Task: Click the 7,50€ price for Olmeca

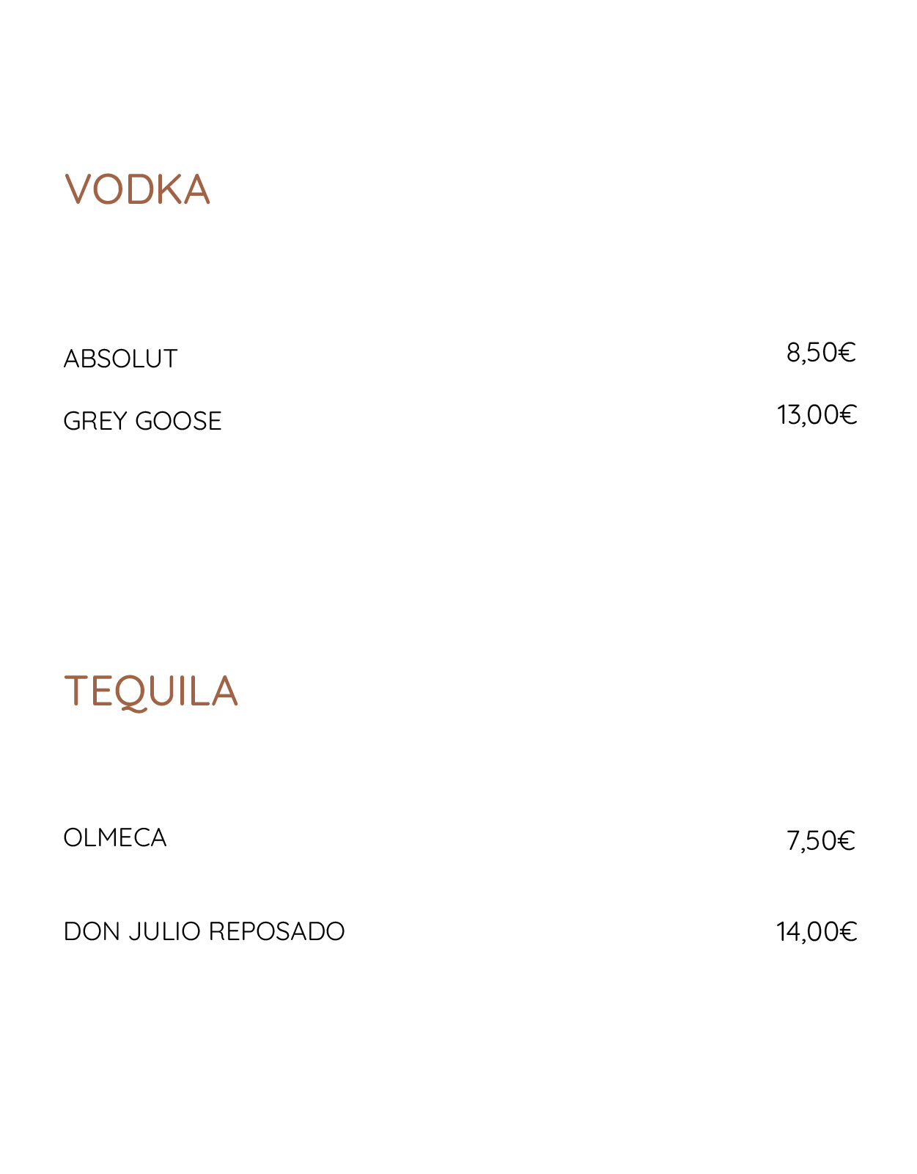Action: click(820, 840)
